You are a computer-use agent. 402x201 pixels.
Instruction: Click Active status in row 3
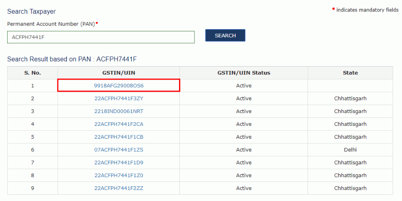(244, 111)
